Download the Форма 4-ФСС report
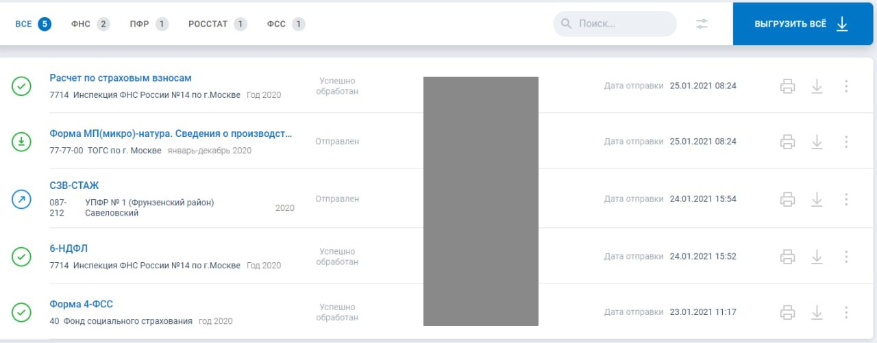 [x=817, y=312]
